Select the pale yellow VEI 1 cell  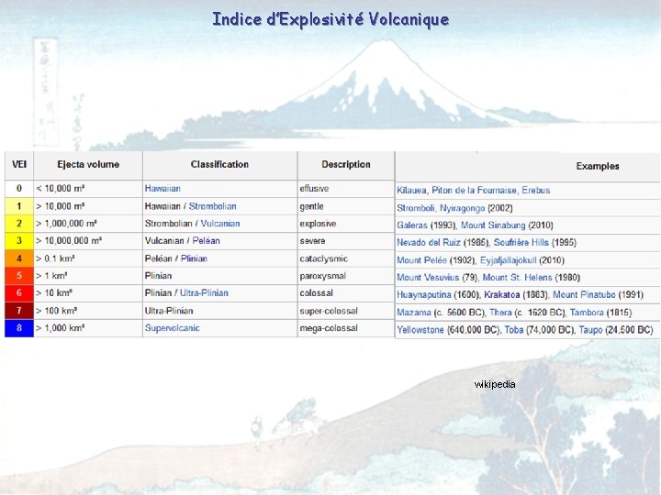pyautogui.click(x=19, y=206)
